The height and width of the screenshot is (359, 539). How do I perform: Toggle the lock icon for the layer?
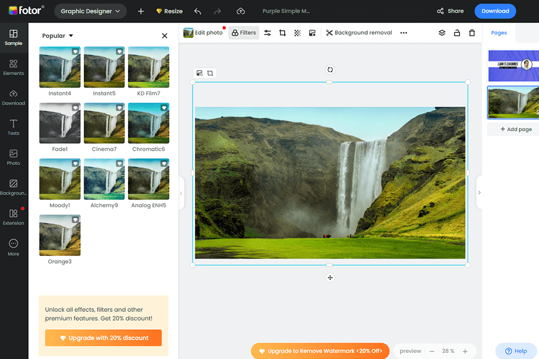click(457, 33)
